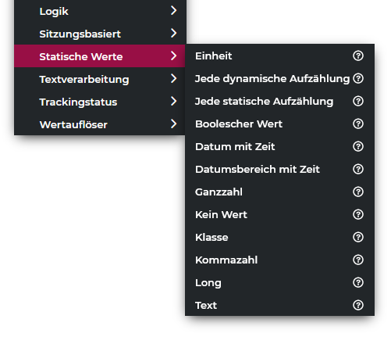Viewport: 391px width, 337px height.
Task: Open help icon for Ganzzahl
Action: coord(358,192)
